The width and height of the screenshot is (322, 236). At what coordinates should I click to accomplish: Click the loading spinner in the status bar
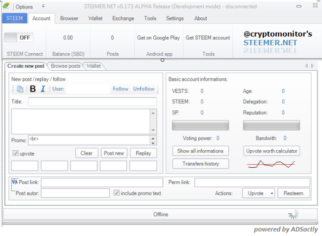(x=293, y=214)
